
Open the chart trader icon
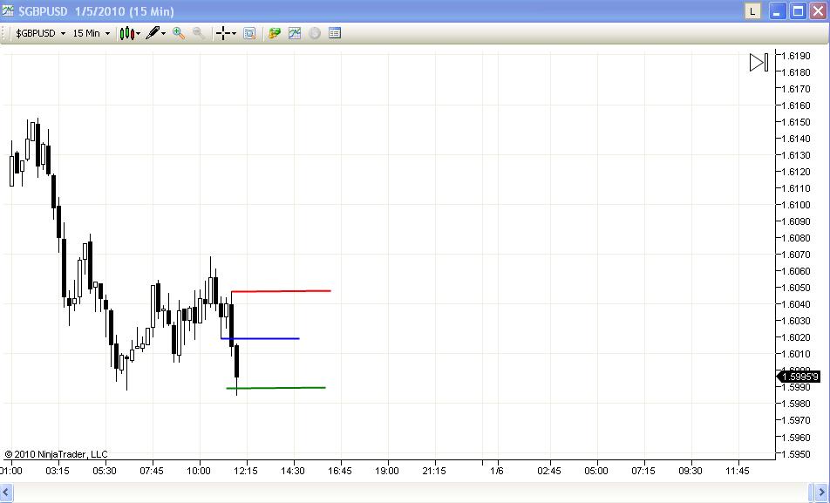274,33
